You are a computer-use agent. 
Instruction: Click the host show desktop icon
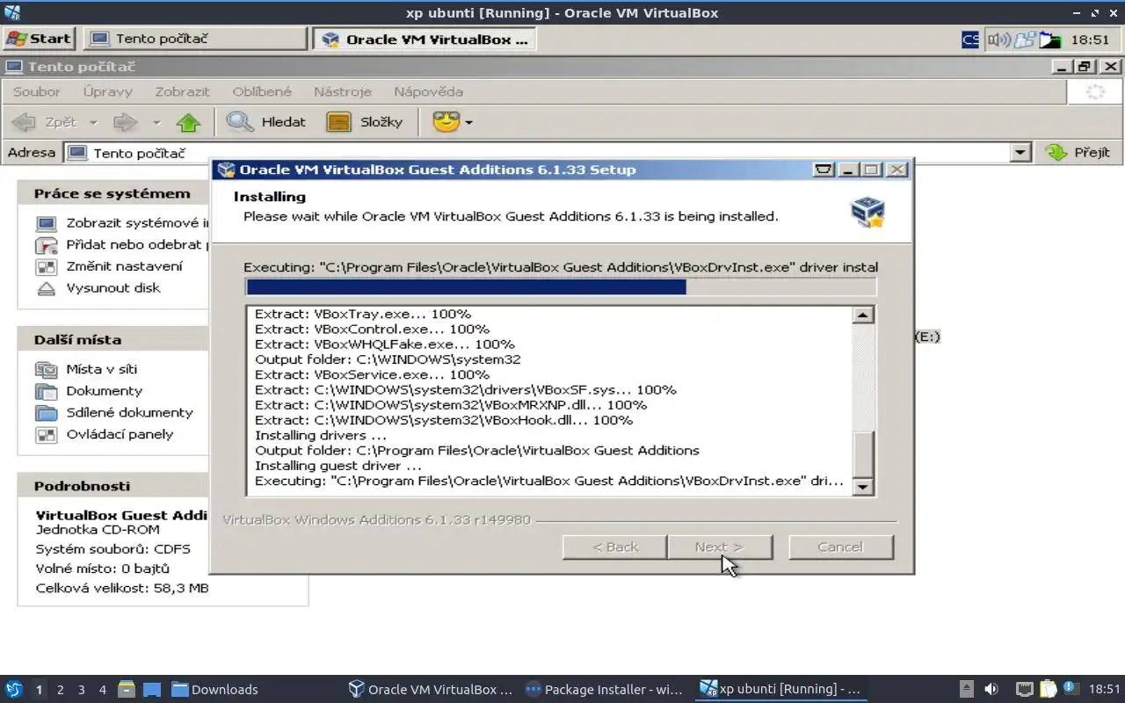[151, 689]
